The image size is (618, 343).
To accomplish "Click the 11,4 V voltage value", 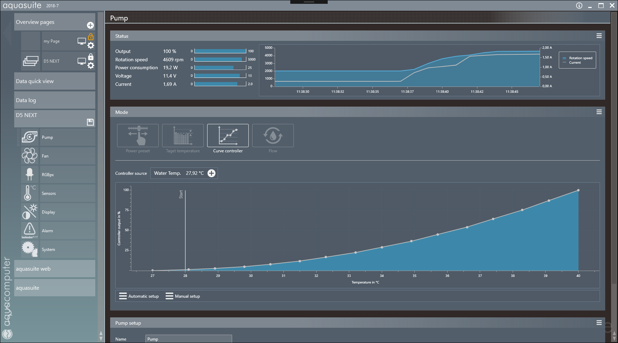I will (170, 76).
